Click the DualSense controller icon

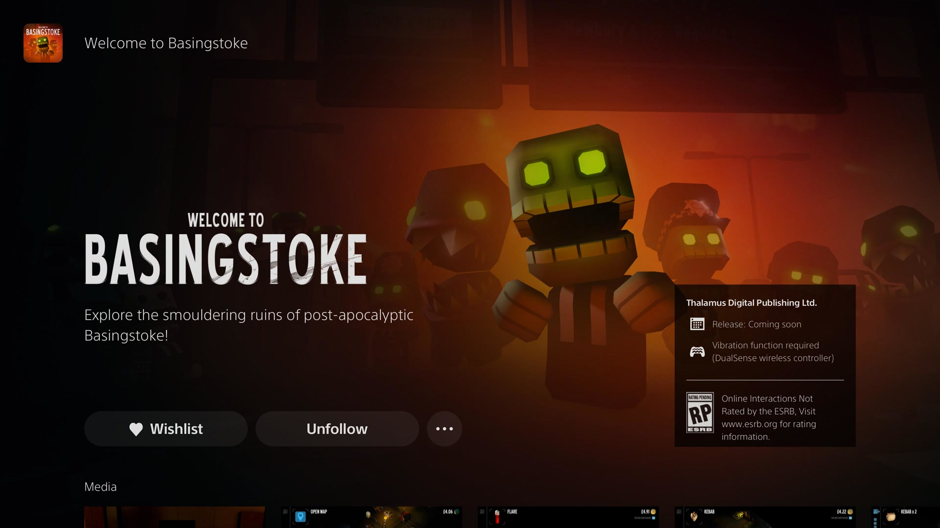697,352
